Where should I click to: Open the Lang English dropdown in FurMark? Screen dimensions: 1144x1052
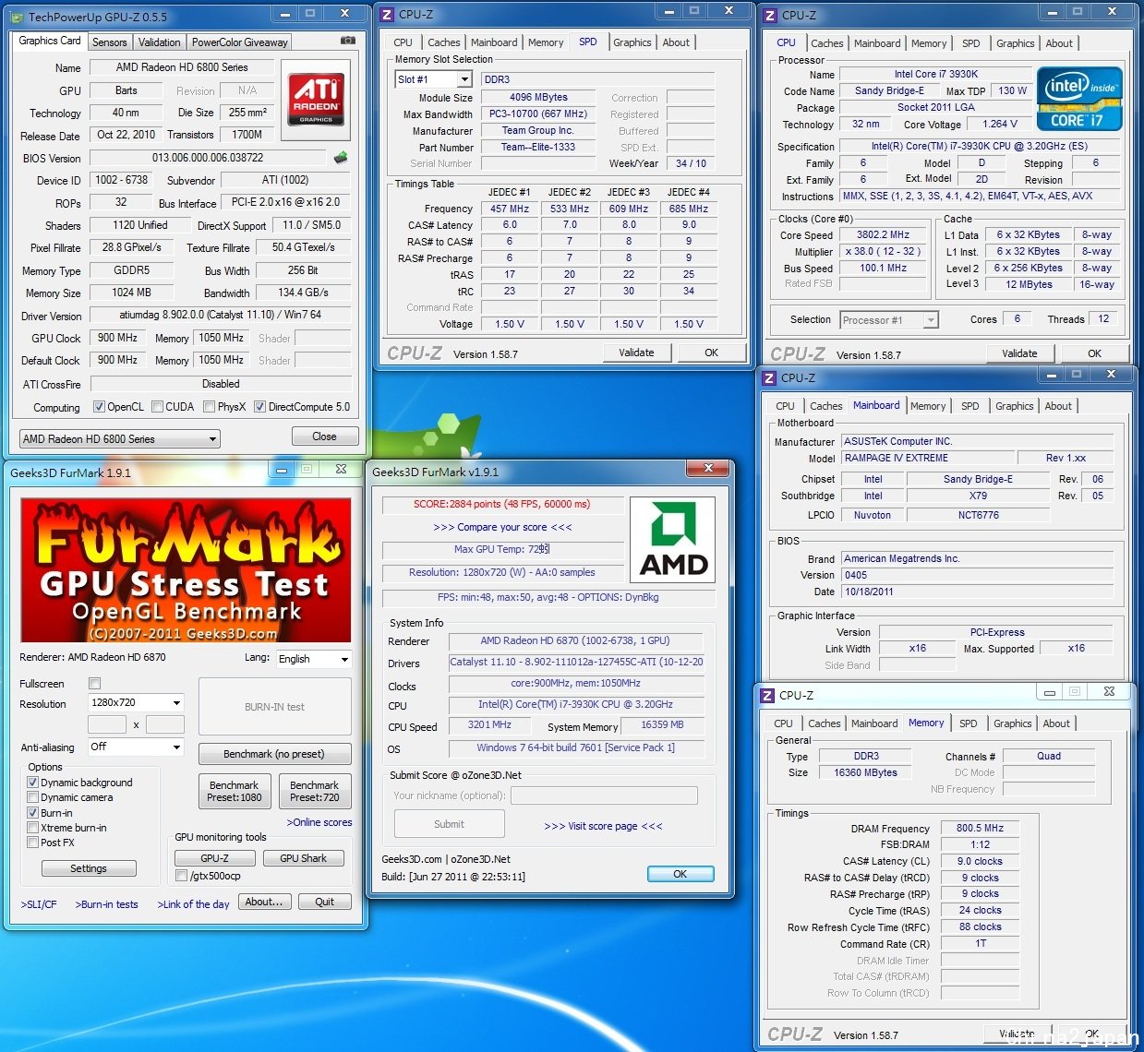tap(313, 659)
